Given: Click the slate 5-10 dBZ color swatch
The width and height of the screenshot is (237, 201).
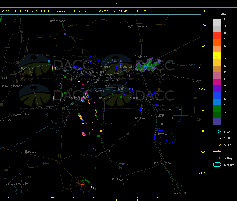Looking at the screenshot, I should pyautogui.click(x=217, y=122).
